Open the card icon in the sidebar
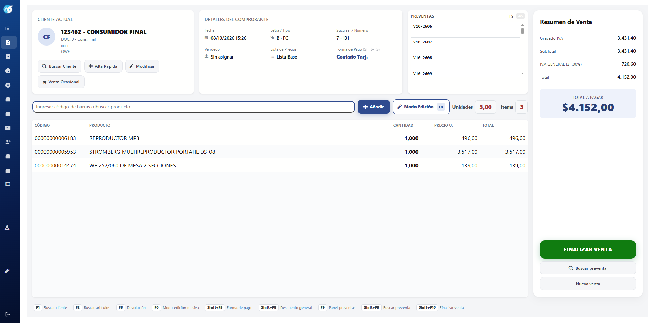The height and width of the screenshot is (323, 653). coord(8,128)
